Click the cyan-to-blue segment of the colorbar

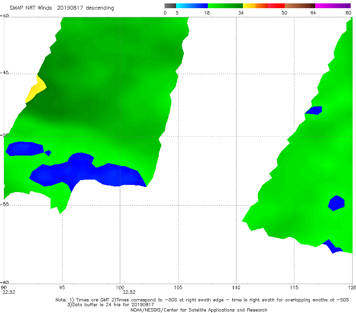pos(192,6)
